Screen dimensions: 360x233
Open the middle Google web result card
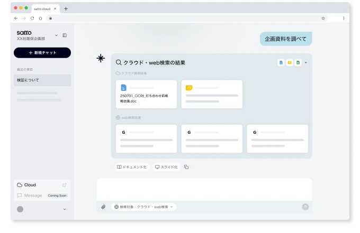tap(212, 138)
